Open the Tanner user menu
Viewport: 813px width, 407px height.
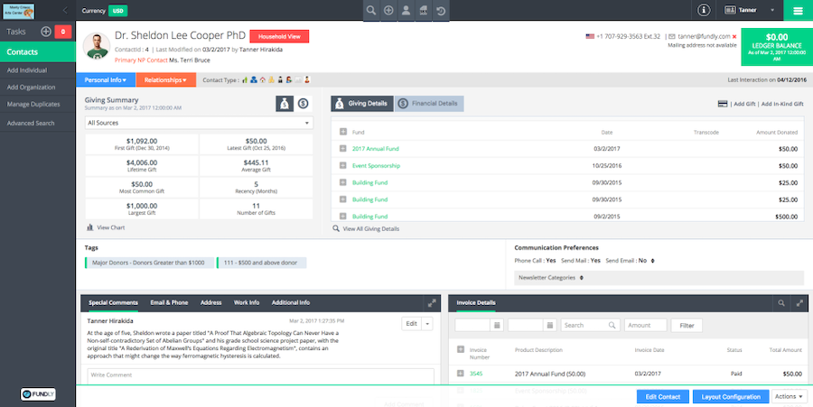click(749, 10)
